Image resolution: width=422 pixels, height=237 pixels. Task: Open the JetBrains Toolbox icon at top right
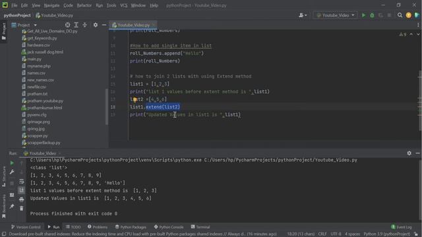[417, 15]
